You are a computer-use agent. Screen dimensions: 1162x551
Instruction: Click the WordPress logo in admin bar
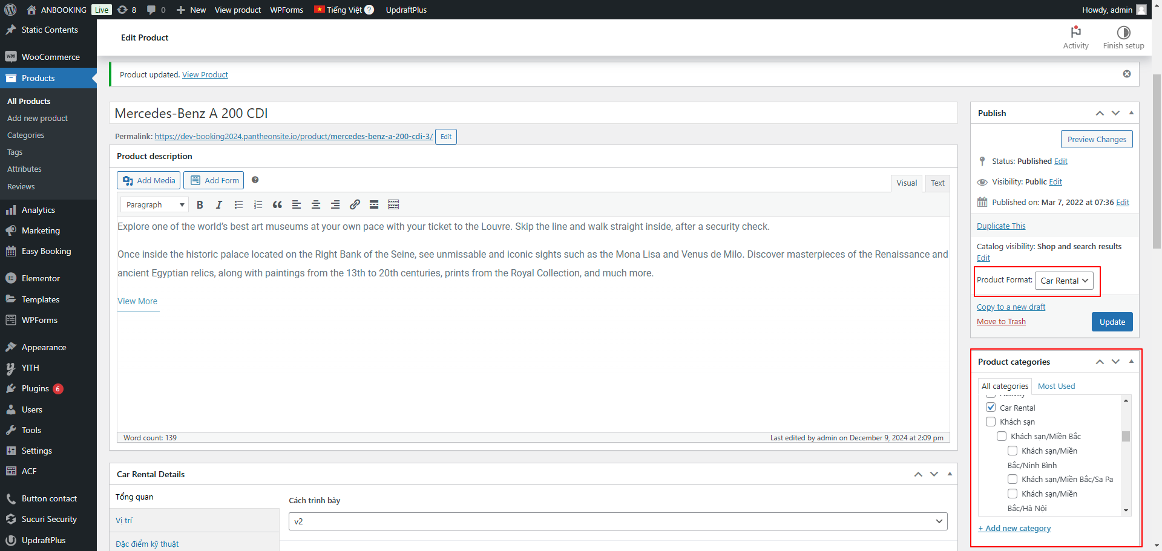coord(10,10)
